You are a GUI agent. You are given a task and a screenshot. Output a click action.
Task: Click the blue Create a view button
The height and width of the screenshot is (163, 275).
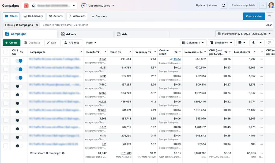pos(254,16)
